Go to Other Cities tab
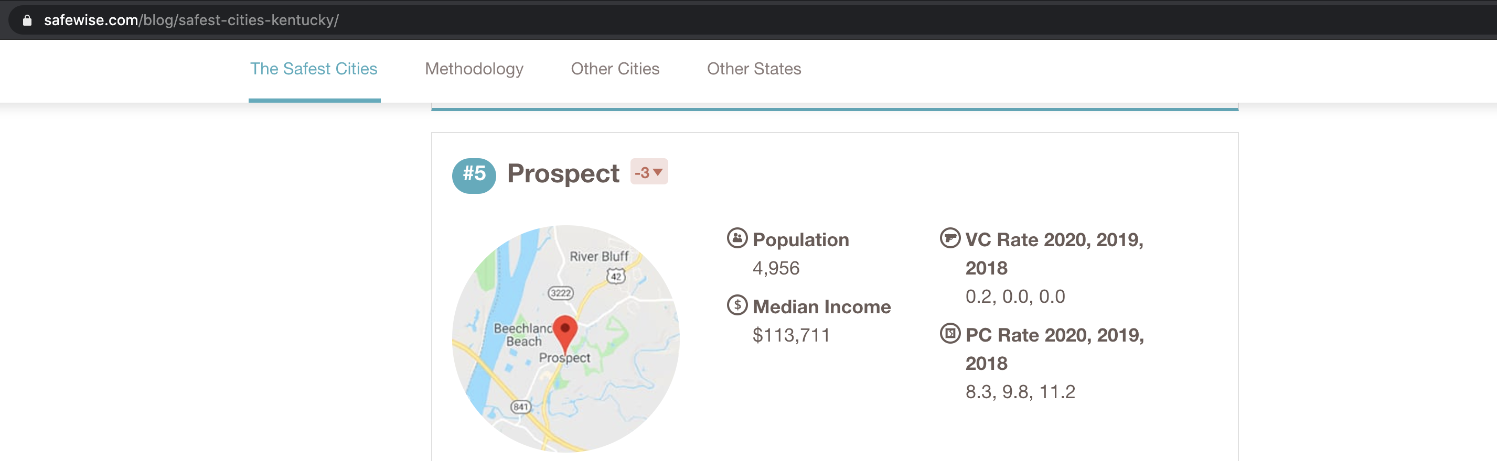The height and width of the screenshot is (461, 1497). click(615, 69)
